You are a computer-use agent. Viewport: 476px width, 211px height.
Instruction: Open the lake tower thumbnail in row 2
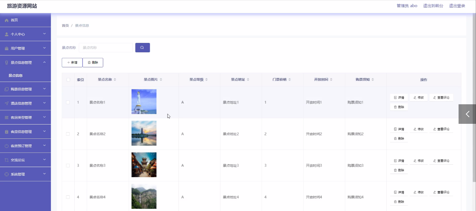[144, 133]
